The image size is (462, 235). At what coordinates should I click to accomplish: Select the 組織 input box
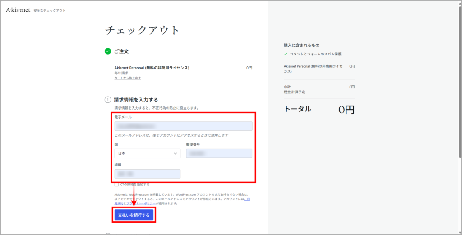(x=147, y=174)
